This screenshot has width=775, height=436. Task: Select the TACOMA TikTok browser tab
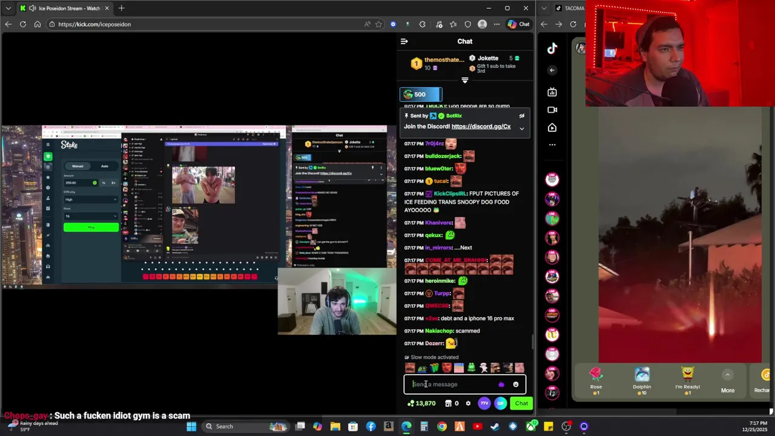(569, 8)
